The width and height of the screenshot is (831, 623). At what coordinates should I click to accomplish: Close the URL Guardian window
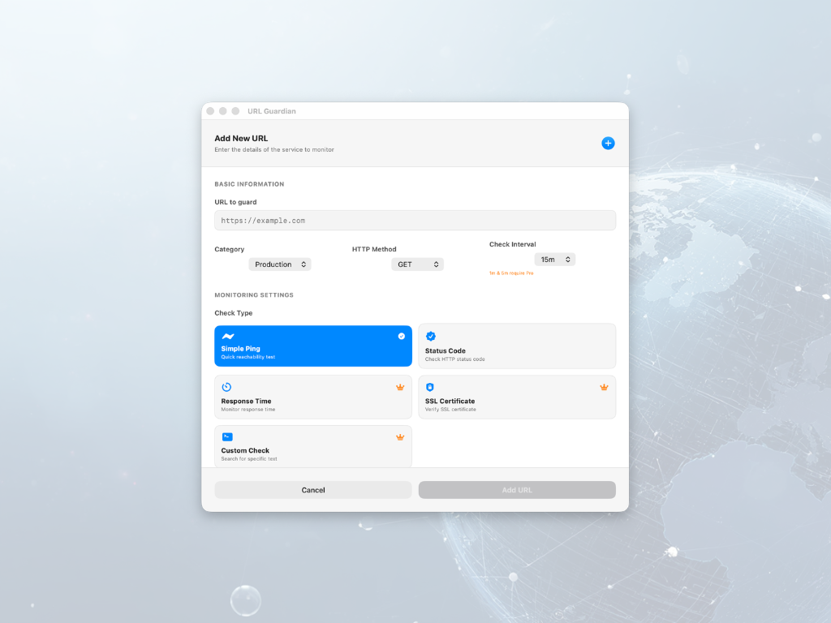pos(210,111)
